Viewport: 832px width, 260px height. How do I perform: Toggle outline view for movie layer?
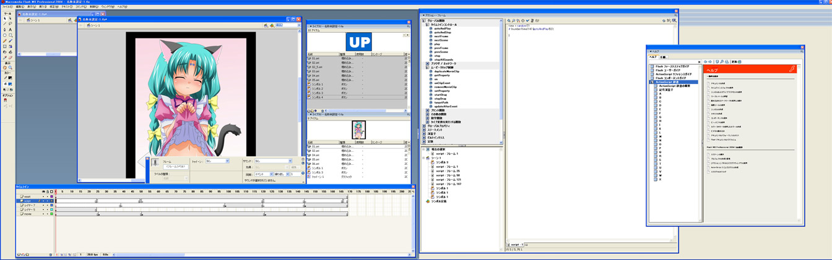click(51, 214)
